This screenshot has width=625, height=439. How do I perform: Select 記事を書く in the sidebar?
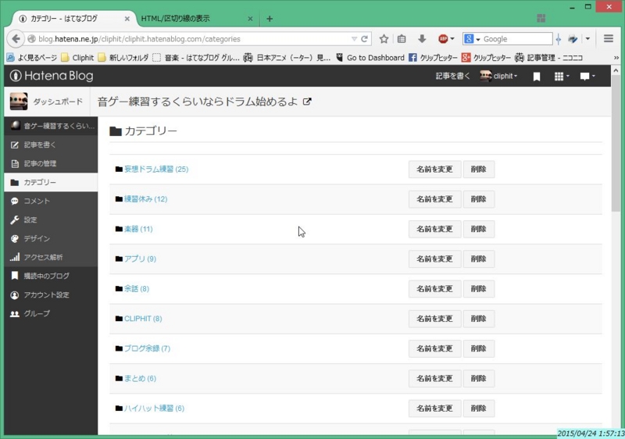(51, 145)
